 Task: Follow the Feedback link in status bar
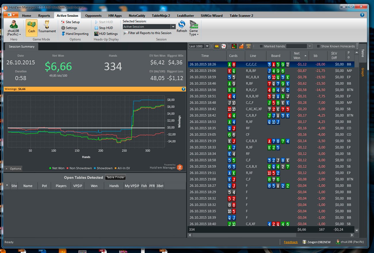291,242
